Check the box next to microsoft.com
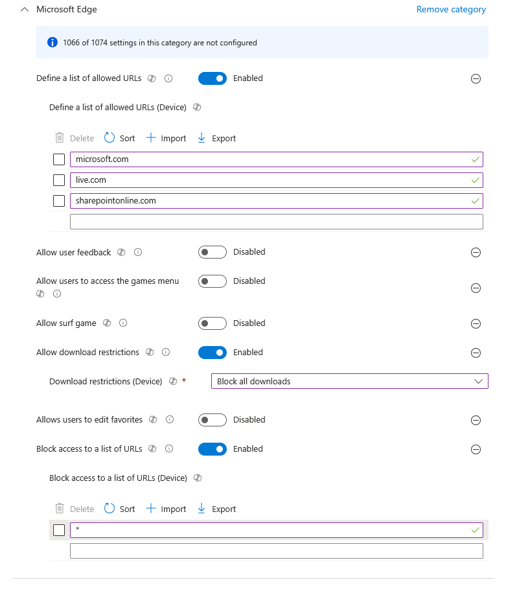 coord(59,159)
